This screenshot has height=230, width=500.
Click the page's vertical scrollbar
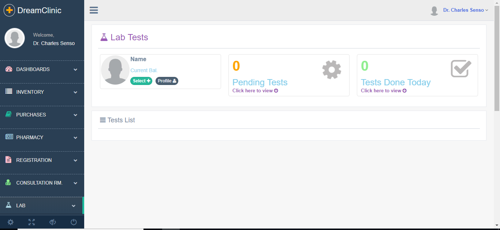497,59
